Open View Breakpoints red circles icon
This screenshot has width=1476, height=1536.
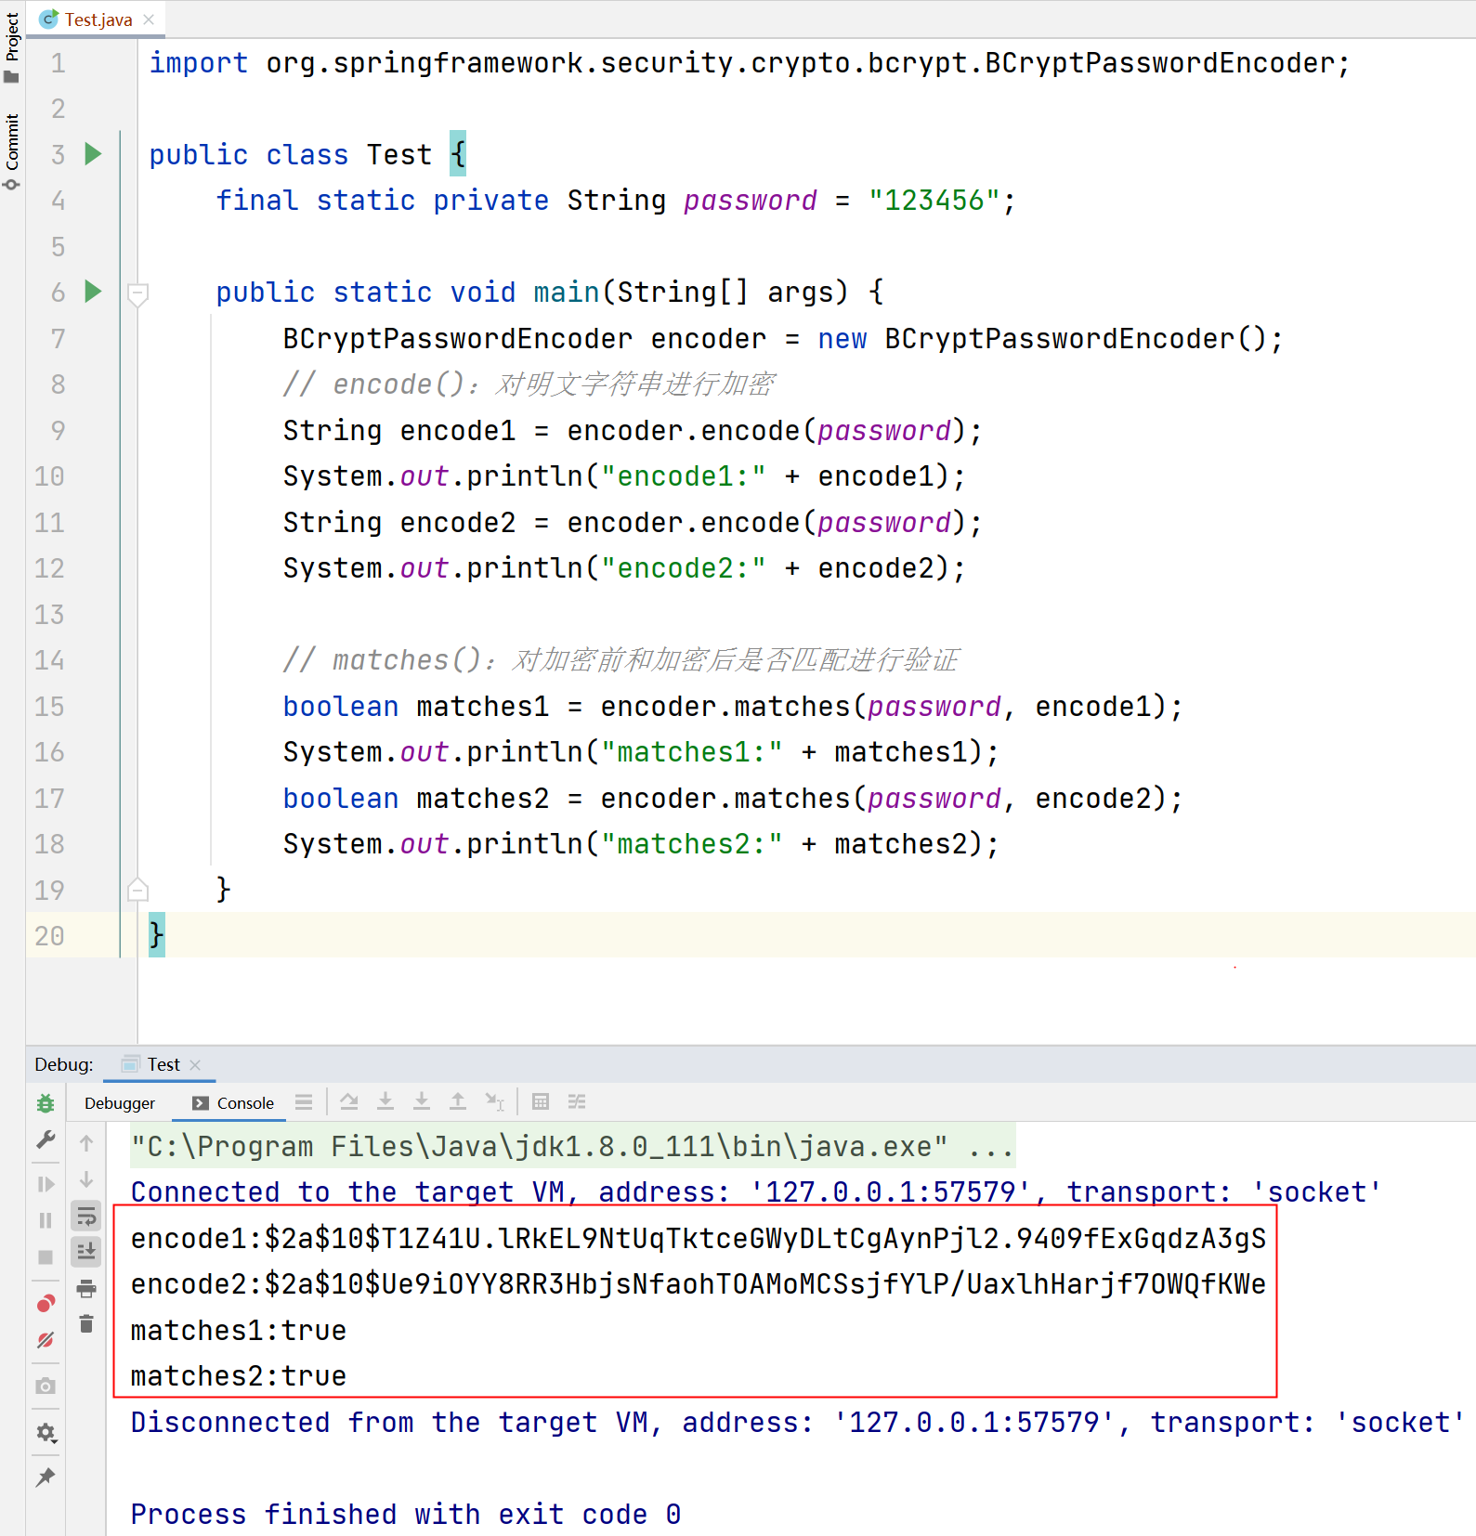tap(46, 1304)
